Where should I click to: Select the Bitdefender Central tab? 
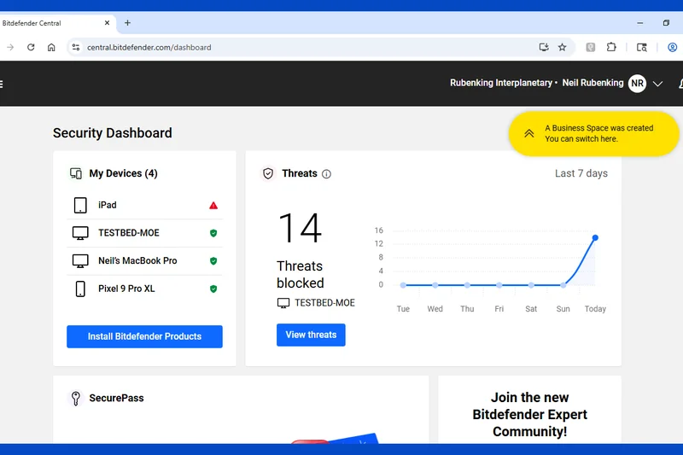[55, 23]
